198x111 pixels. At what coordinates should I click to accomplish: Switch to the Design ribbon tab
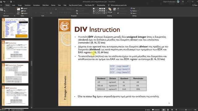click(x=20, y=5)
